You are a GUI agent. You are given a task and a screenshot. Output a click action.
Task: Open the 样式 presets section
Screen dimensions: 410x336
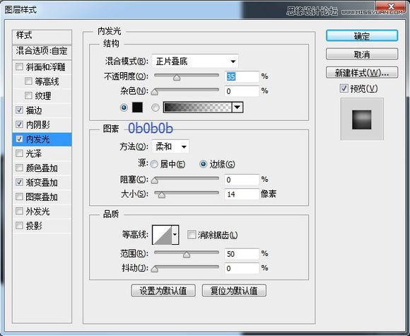click(x=42, y=36)
